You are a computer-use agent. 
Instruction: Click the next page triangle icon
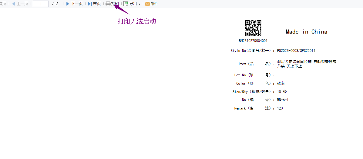[x=68, y=4]
